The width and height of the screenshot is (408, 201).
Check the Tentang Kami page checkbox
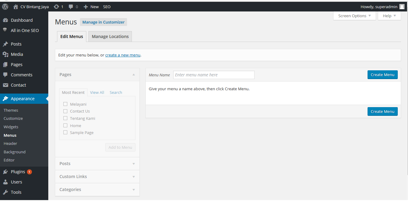[x=65, y=118]
